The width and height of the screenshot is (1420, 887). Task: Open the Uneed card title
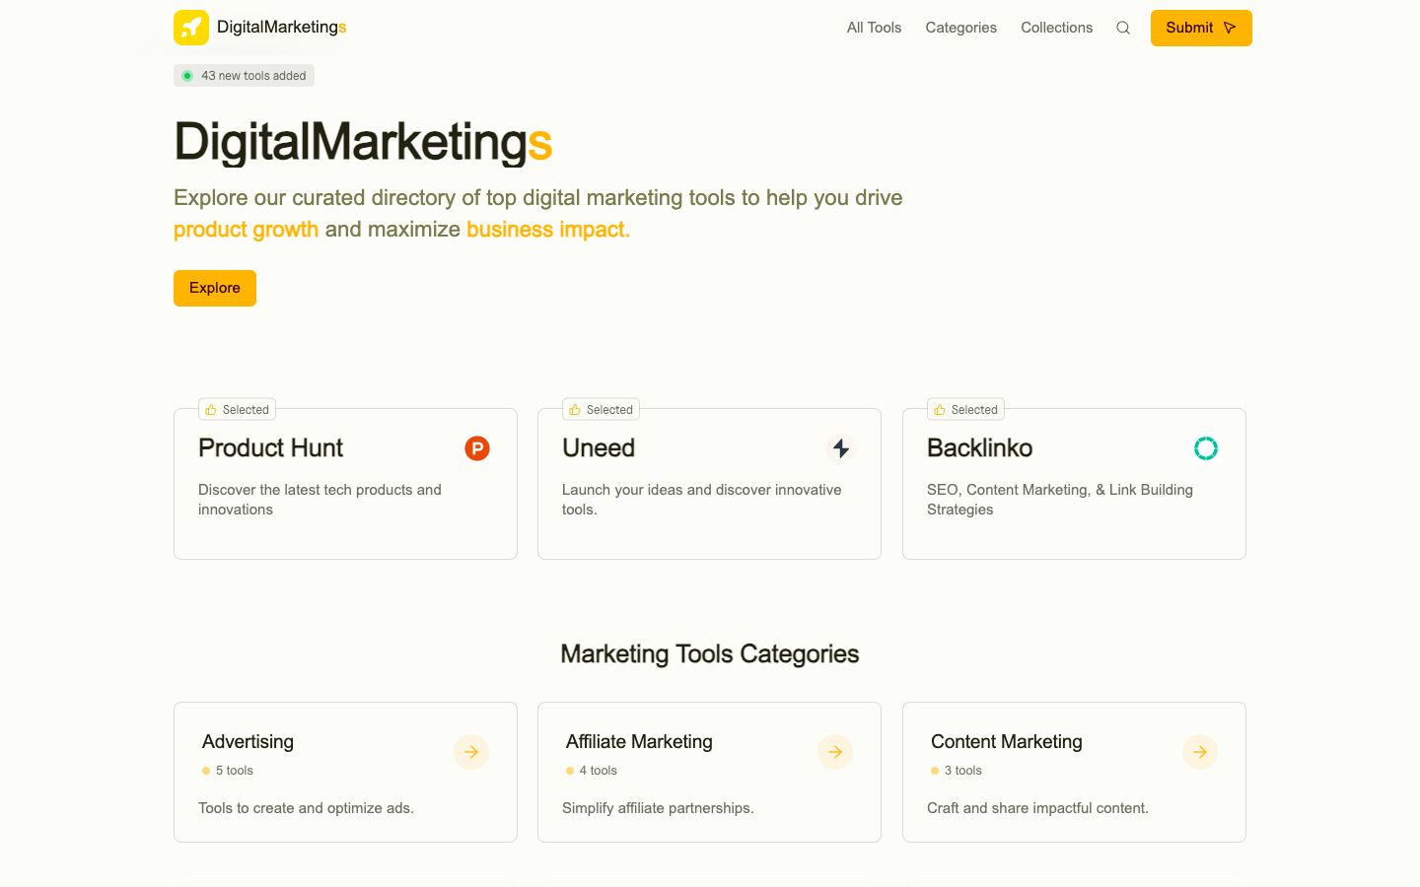coord(599,448)
